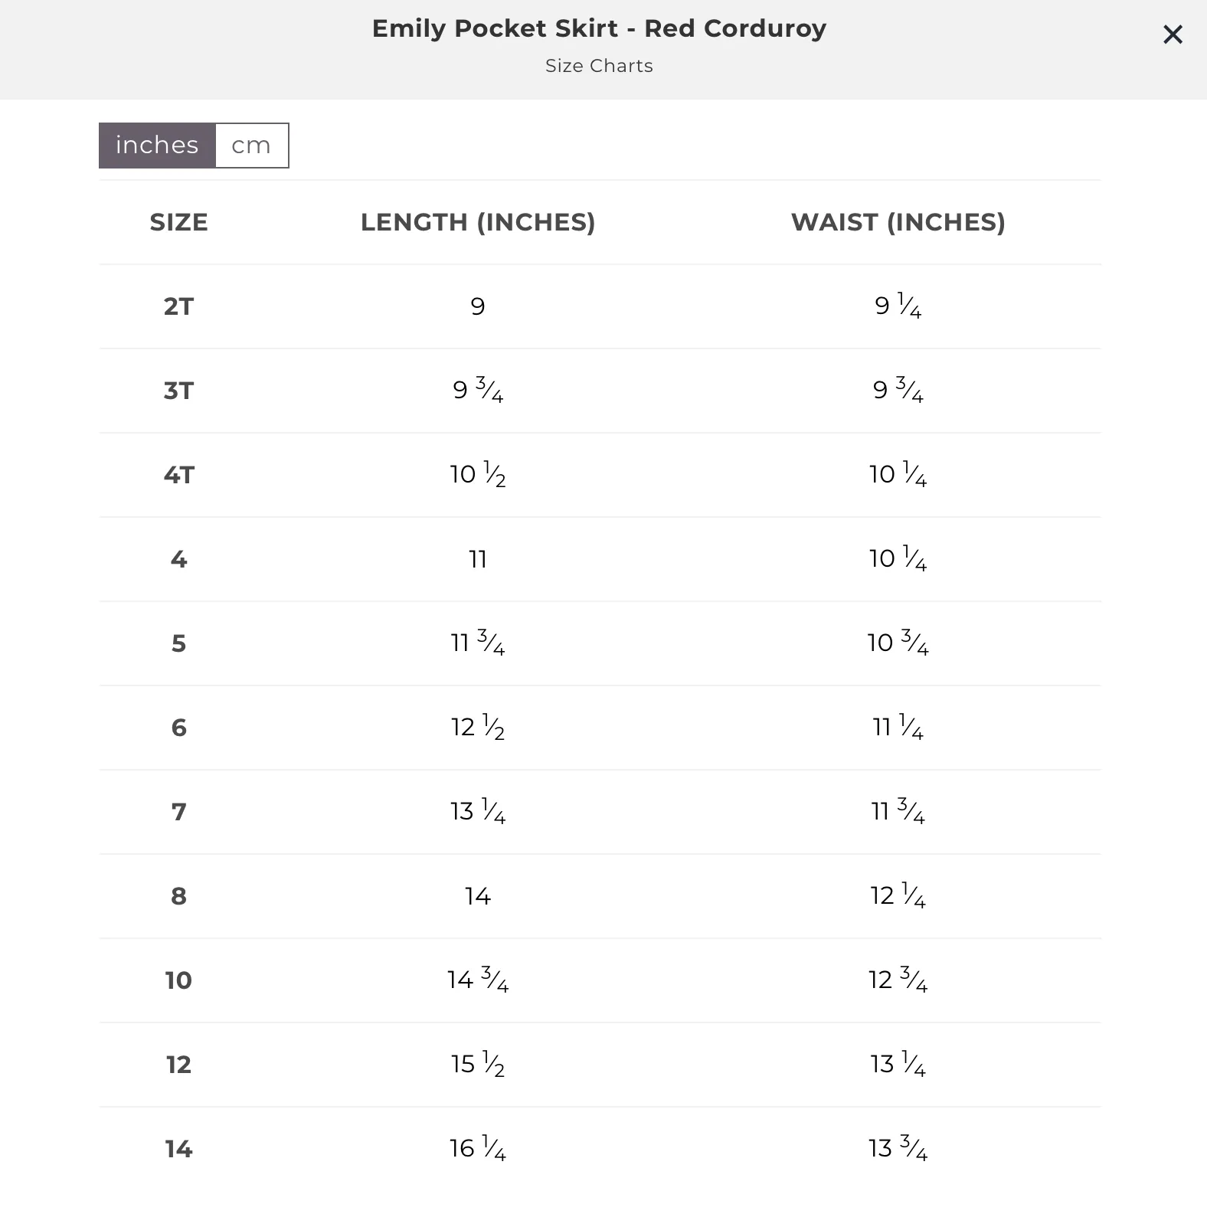This screenshot has height=1227, width=1207.
Task: Click the Emily Pocket Skirt title
Action: (599, 28)
